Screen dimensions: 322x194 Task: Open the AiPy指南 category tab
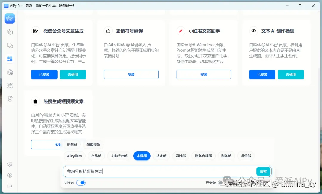[x=74, y=156]
